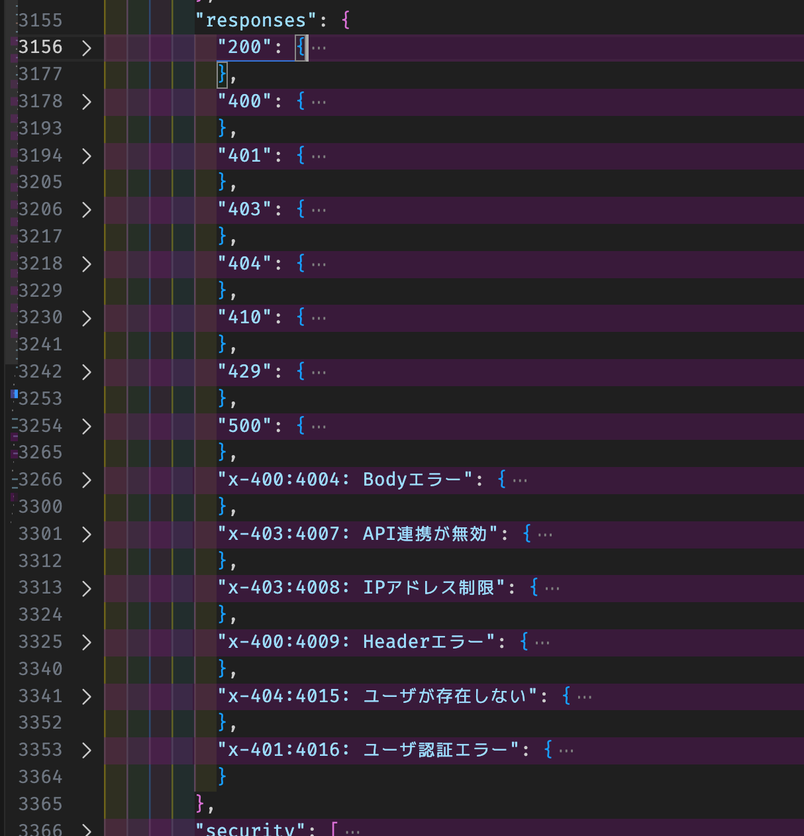The width and height of the screenshot is (804, 836).
Task: Expand the folded "200" response block chevron
Action: (86, 48)
